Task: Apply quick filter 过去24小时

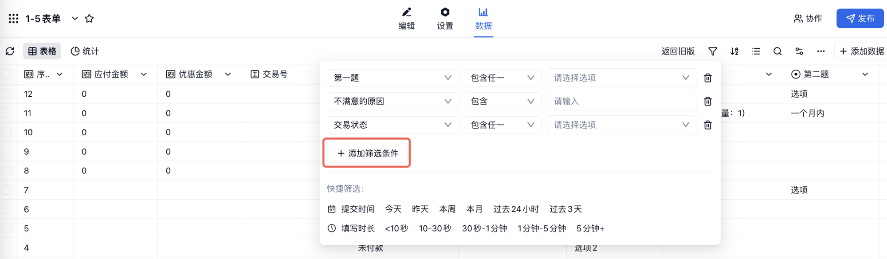Action: pos(516,209)
